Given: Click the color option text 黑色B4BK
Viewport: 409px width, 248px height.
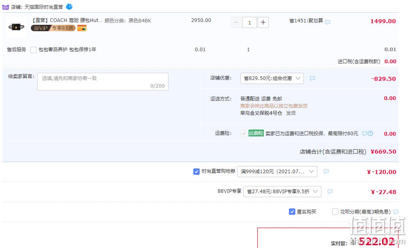Looking at the screenshot, I should coord(140,21).
